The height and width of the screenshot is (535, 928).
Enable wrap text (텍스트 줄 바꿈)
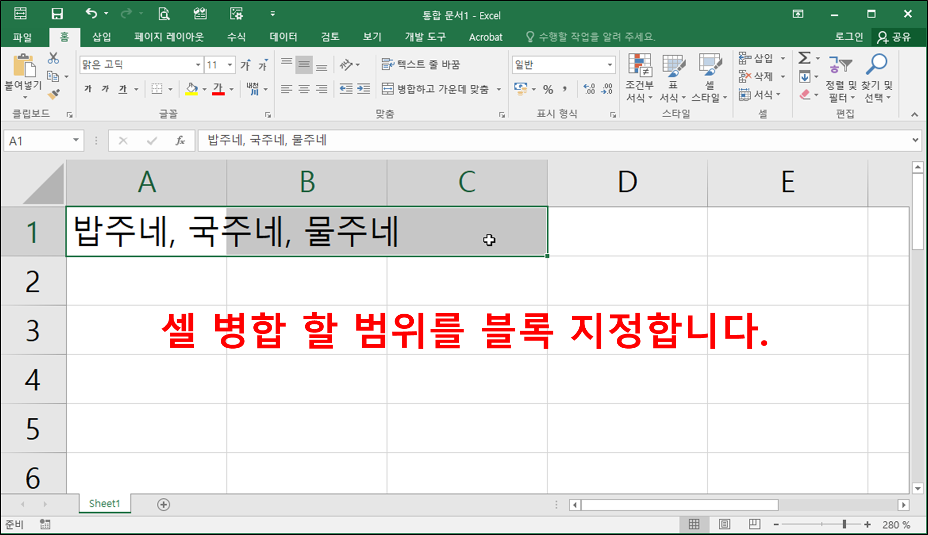(421, 64)
